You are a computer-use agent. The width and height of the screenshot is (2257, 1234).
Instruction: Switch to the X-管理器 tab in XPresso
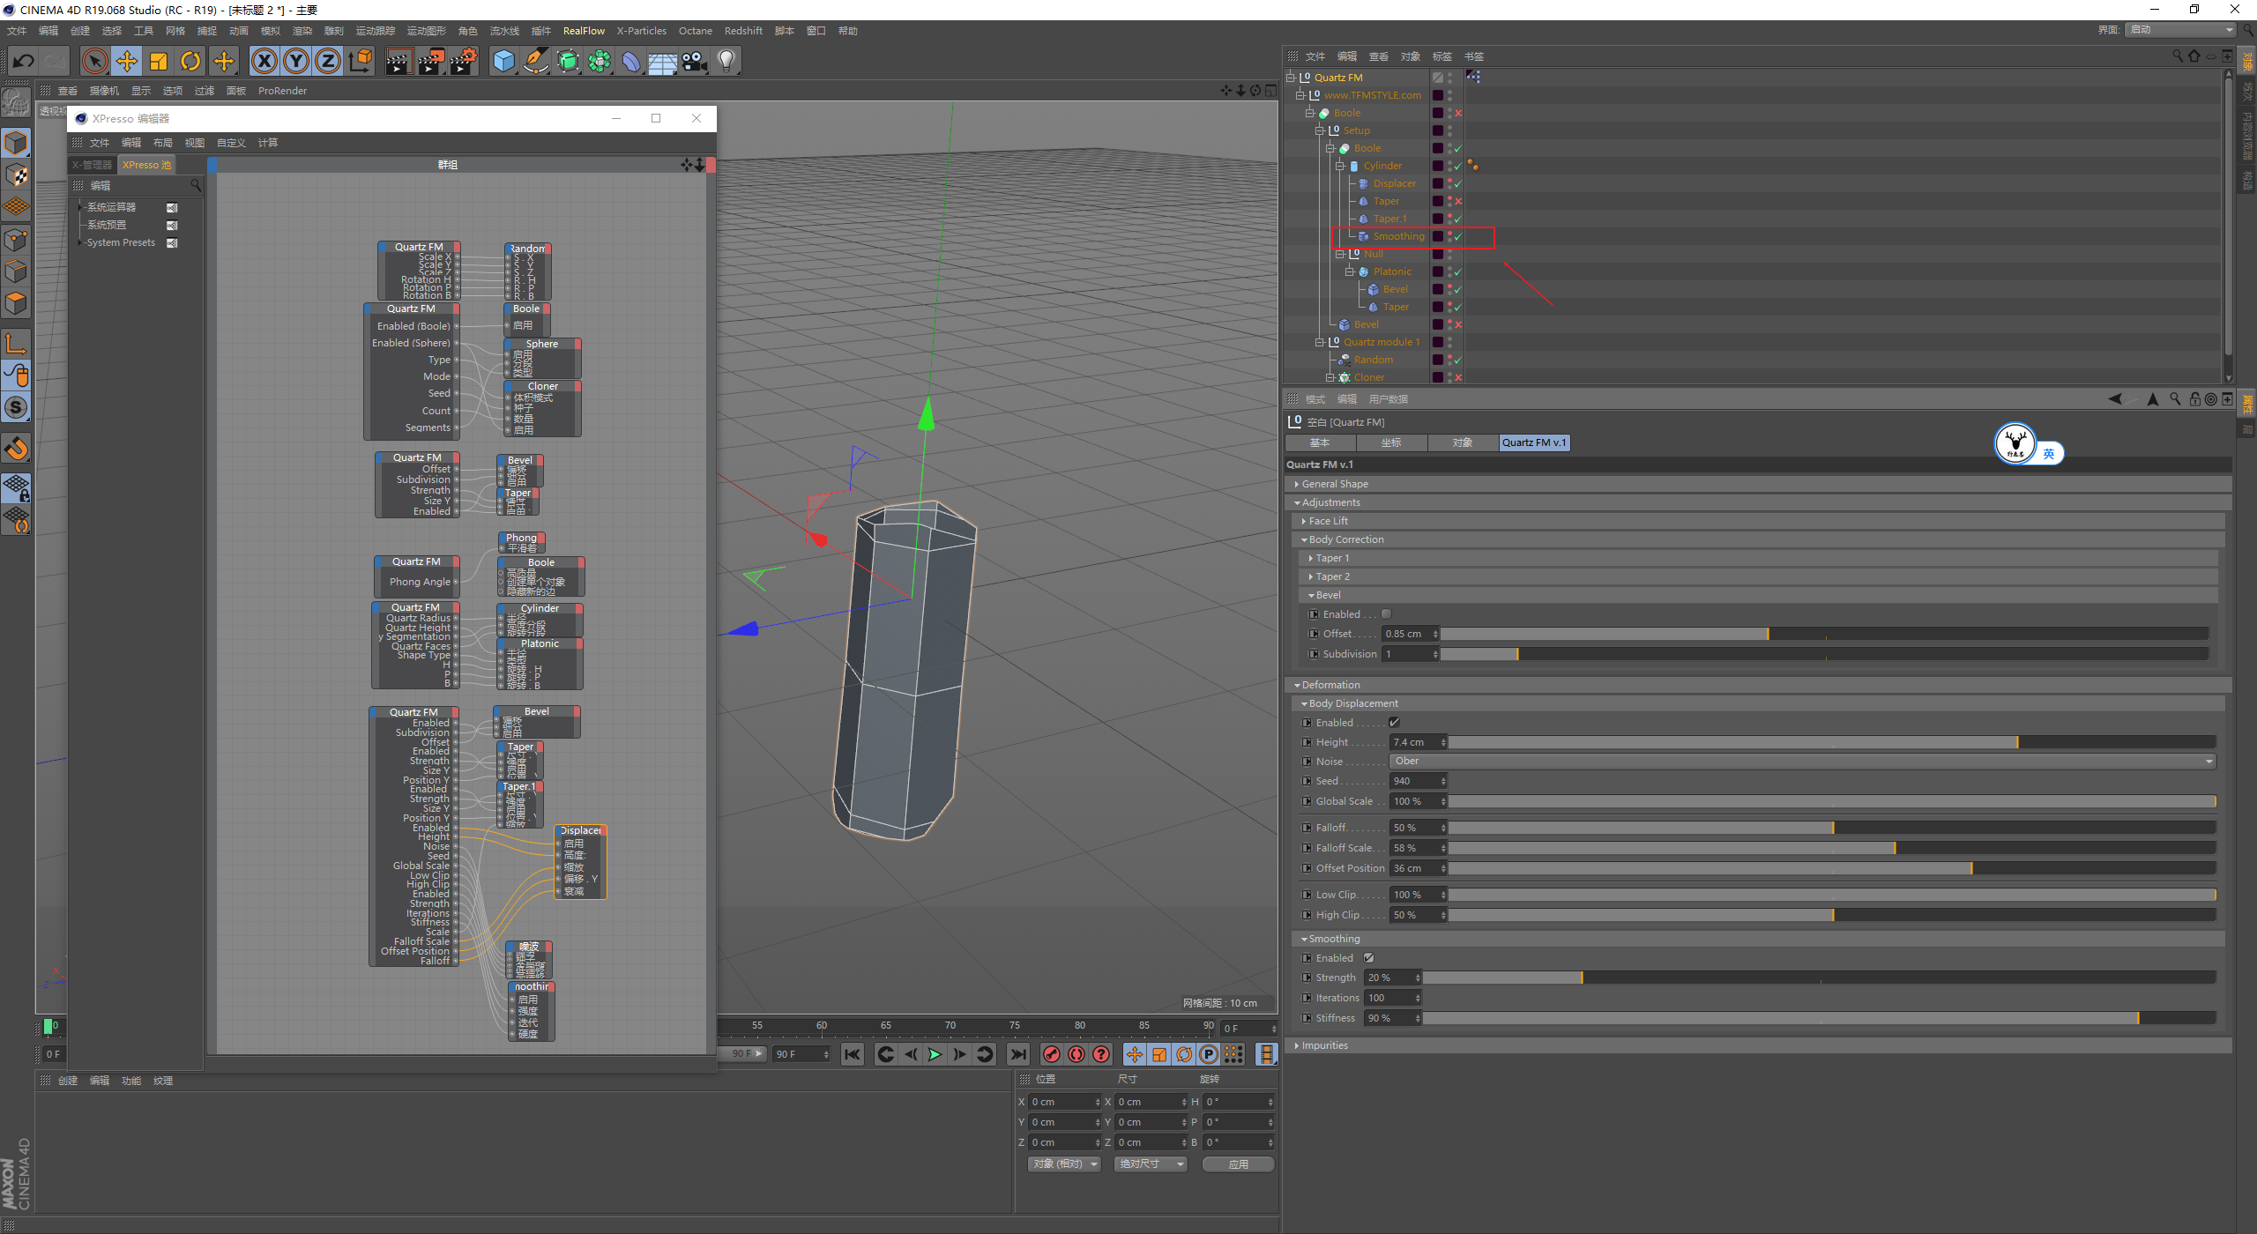coord(92,165)
